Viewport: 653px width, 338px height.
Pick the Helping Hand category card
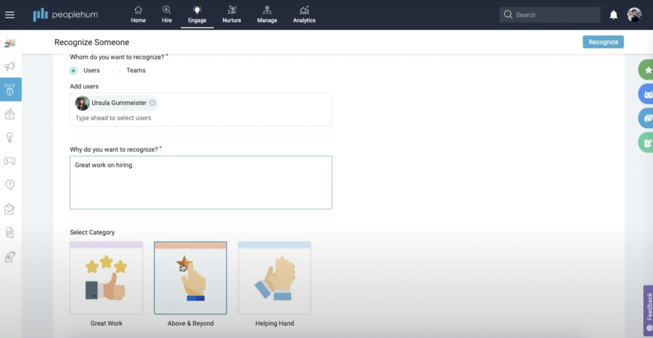tap(274, 278)
